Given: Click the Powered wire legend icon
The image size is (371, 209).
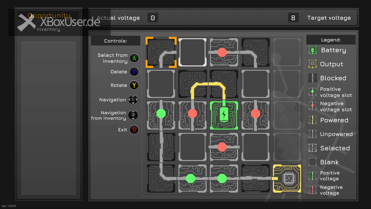Looking at the screenshot, I should tap(312, 120).
